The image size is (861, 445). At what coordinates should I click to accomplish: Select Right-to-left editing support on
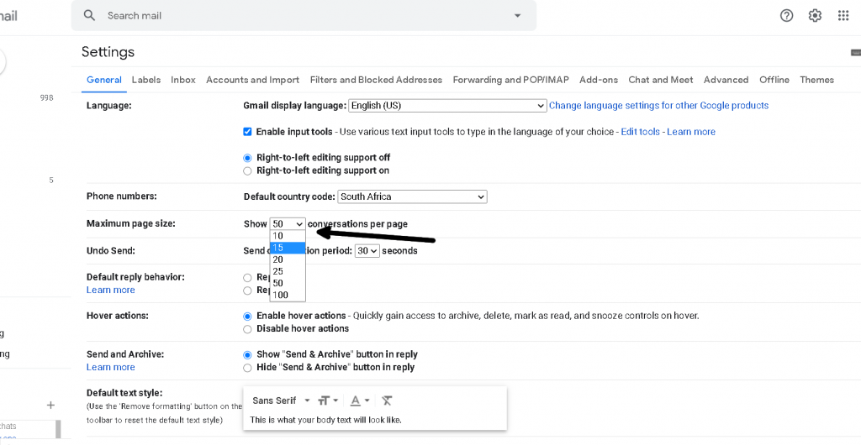(247, 170)
